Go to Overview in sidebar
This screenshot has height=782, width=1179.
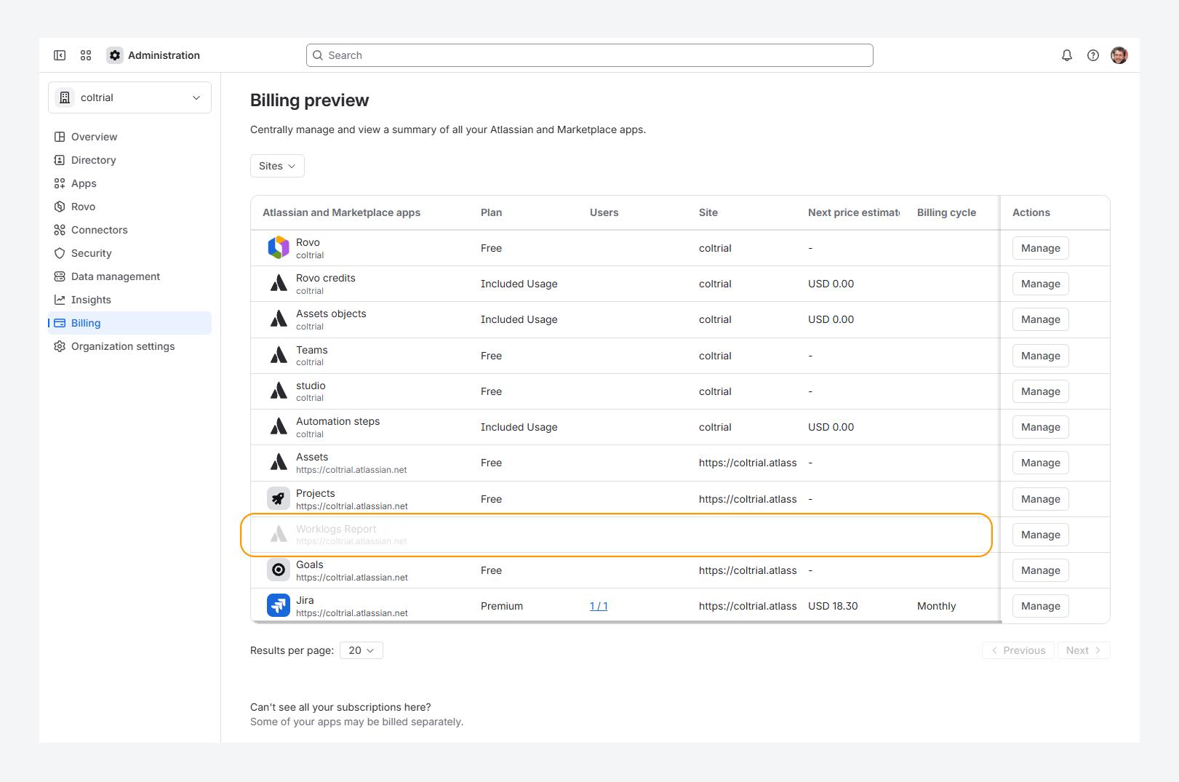point(129,137)
